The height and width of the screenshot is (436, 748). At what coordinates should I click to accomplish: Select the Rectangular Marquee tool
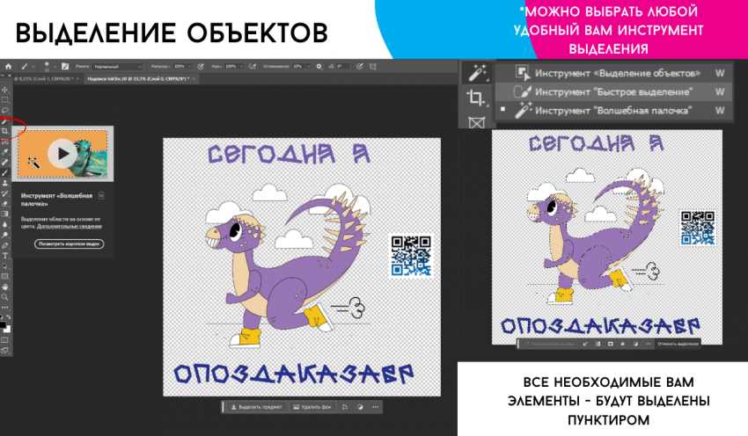[4, 99]
